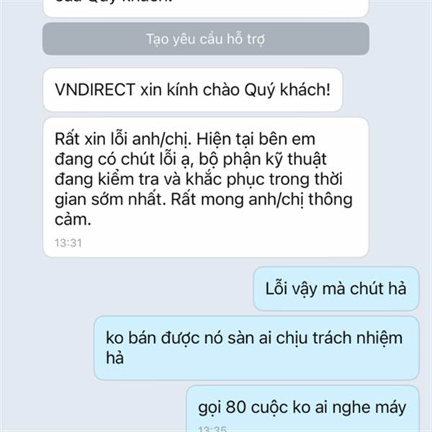Select the 'VNDIRECT xin kính chào Quý khách!' message

pos(192,90)
